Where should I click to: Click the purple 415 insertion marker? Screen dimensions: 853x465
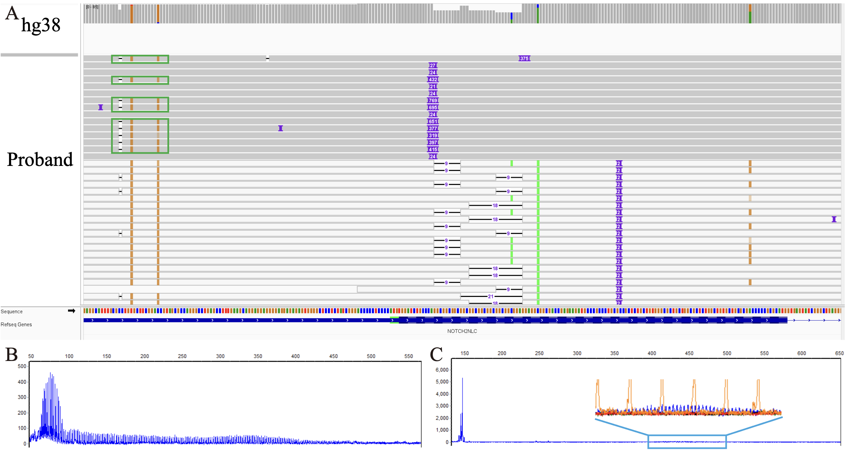(x=433, y=149)
